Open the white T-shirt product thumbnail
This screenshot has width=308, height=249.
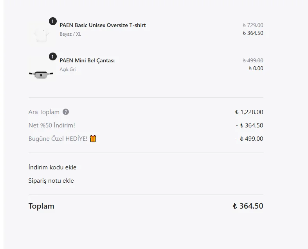point(41,34)
